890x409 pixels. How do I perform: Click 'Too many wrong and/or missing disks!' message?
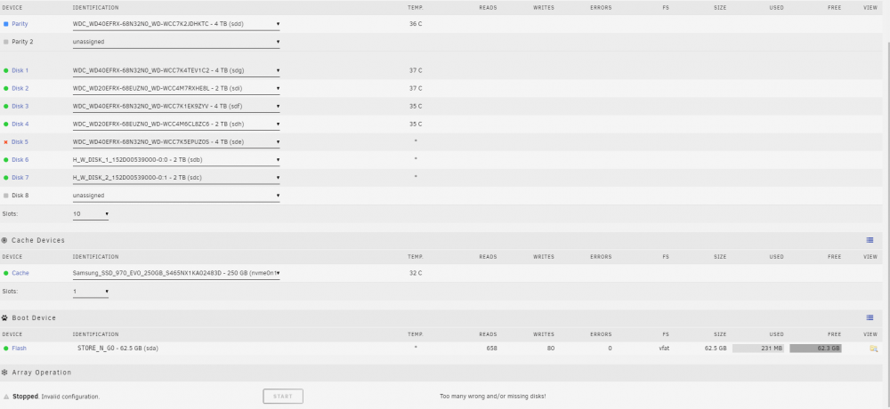coord(493,397)
